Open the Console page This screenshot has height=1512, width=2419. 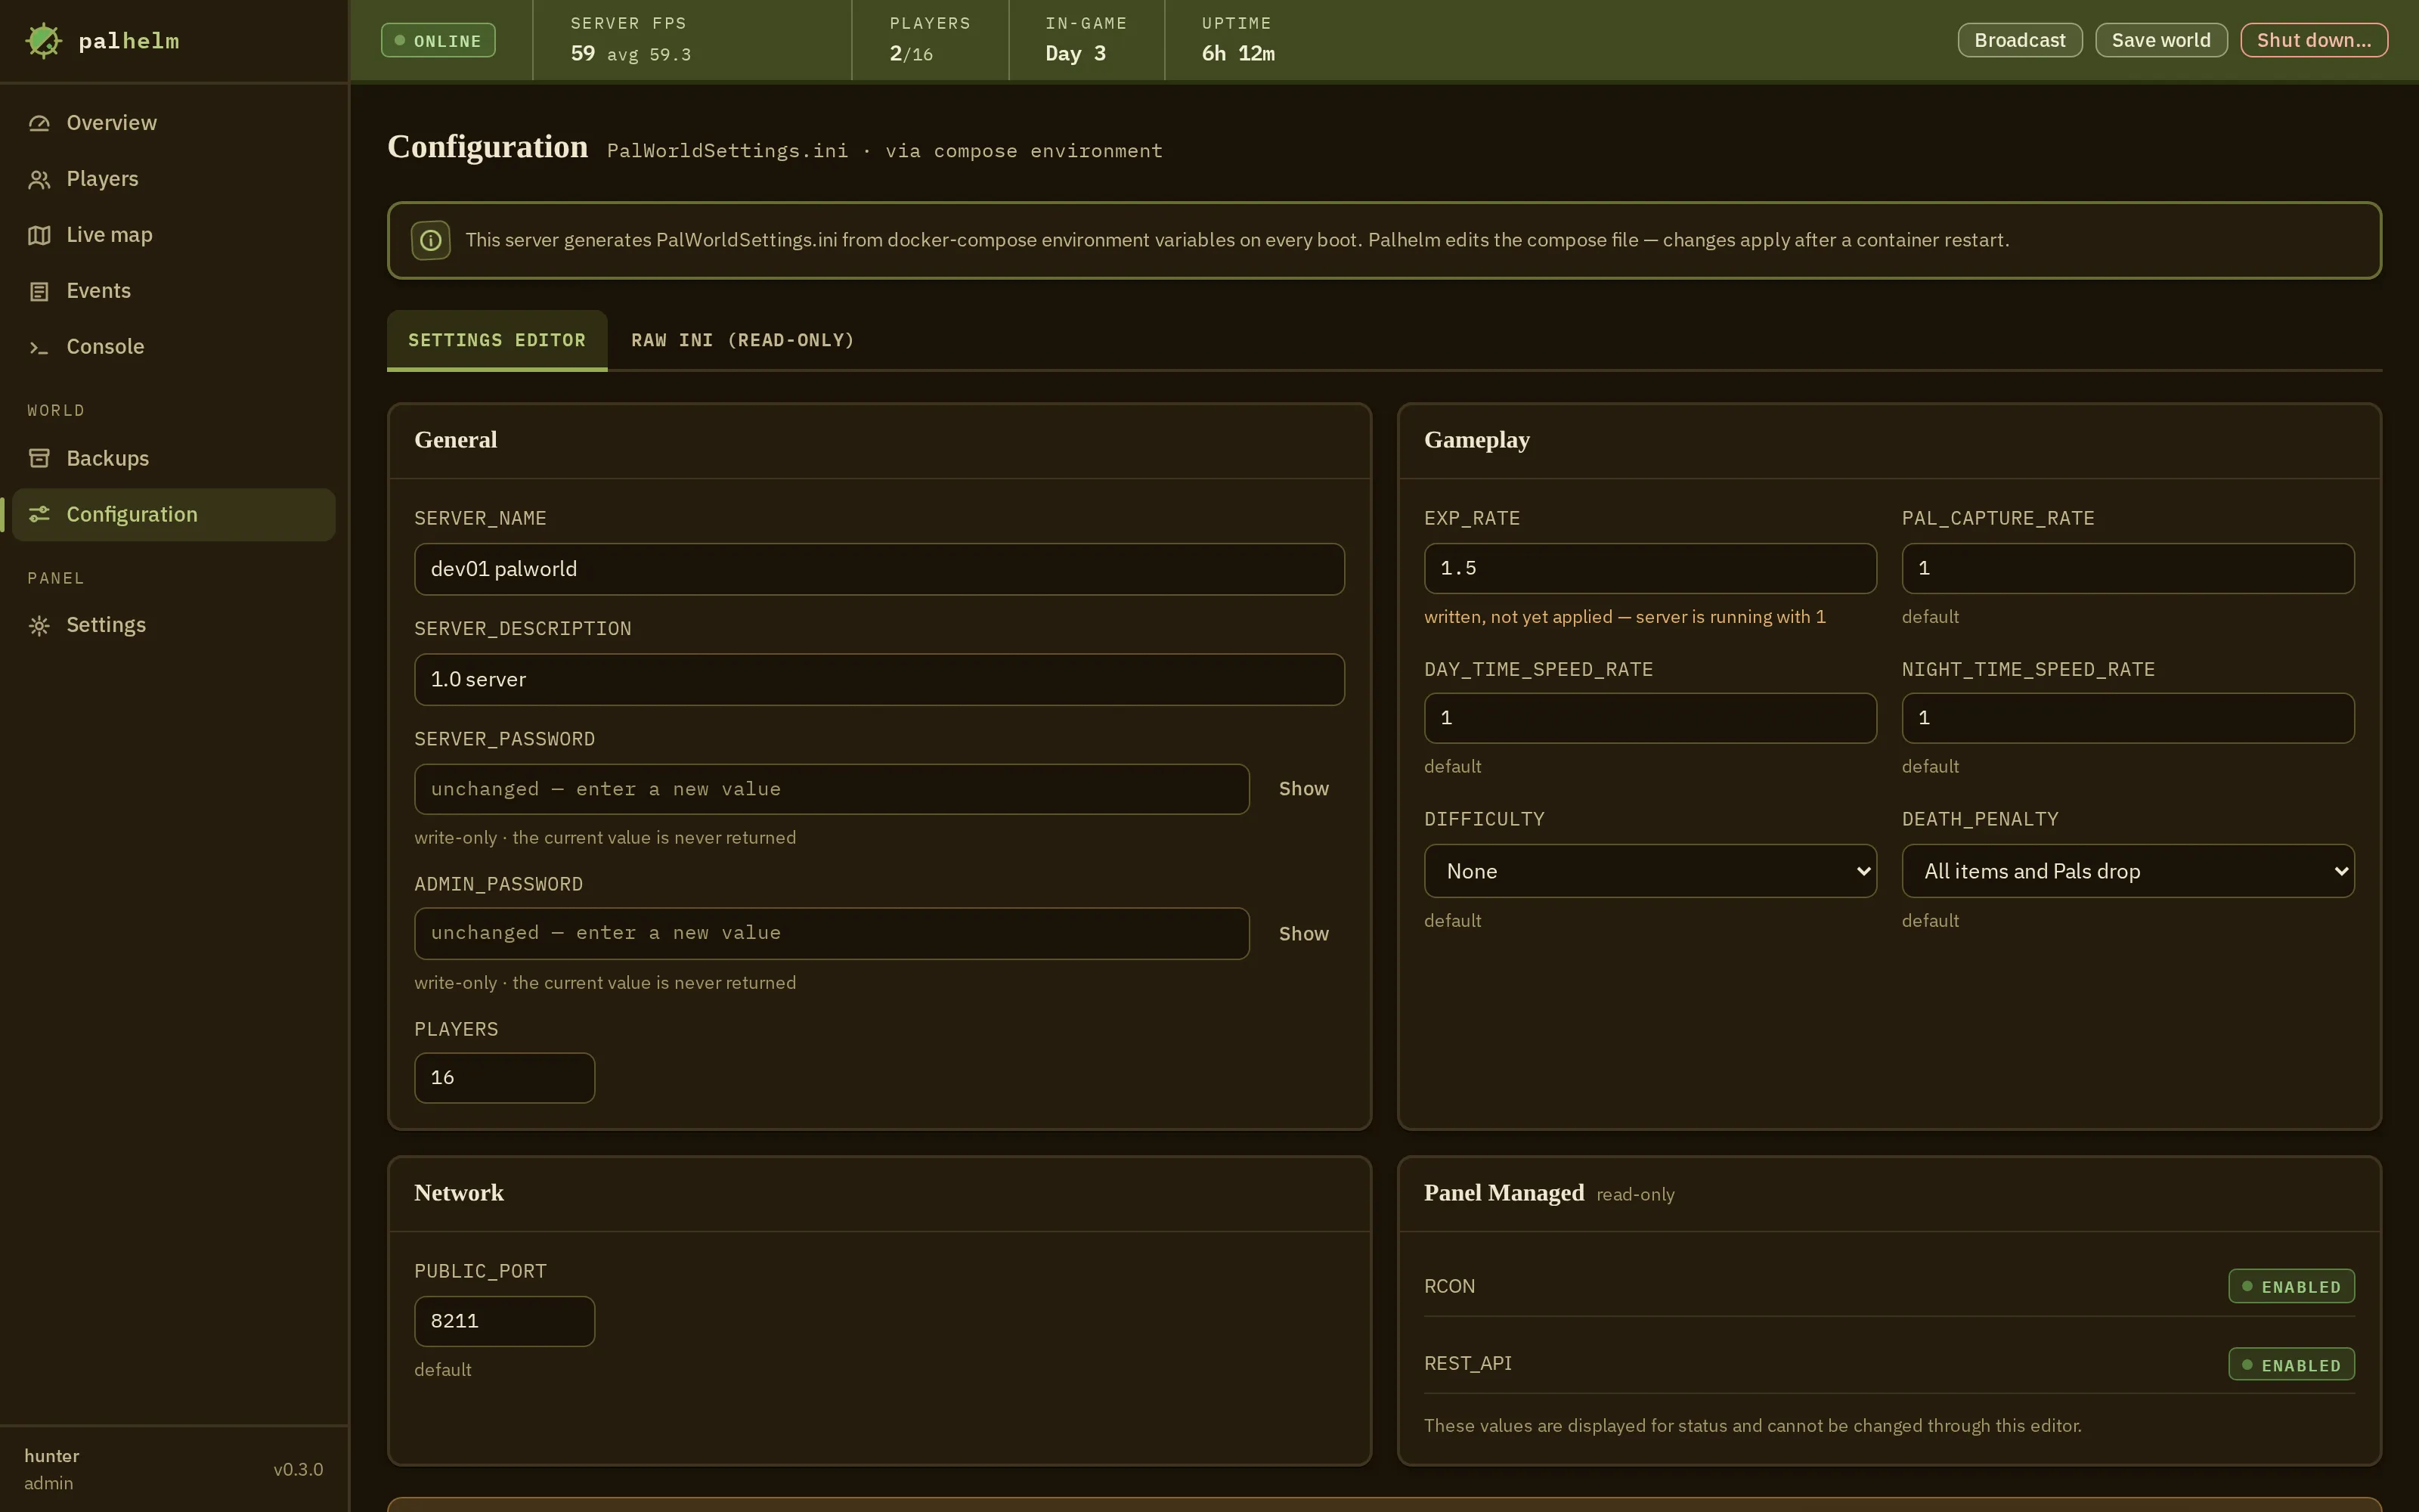point(174,347)
